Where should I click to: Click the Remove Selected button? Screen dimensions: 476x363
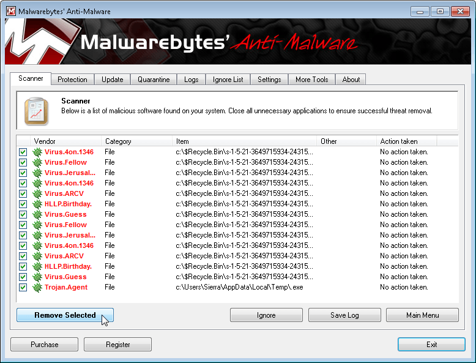tap(65, 315)
